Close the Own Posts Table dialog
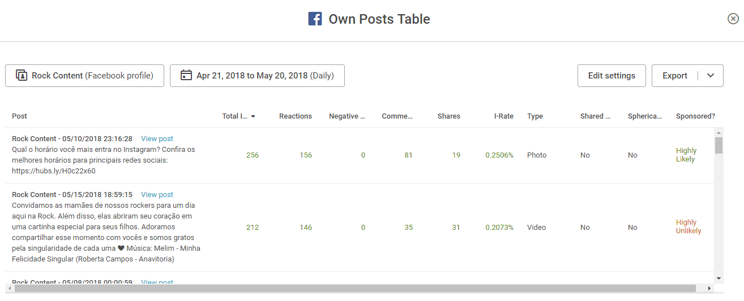Image resolution: width=744 pixels, height=301 pixels. [733, 19]
